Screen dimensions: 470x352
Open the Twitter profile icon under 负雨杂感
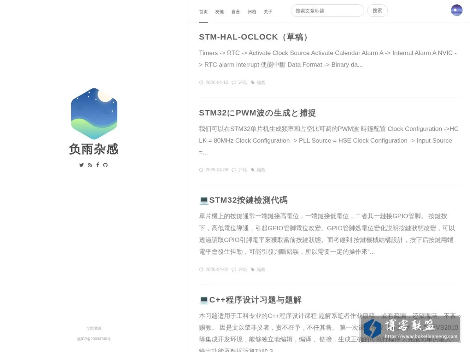tap(81, 165)
